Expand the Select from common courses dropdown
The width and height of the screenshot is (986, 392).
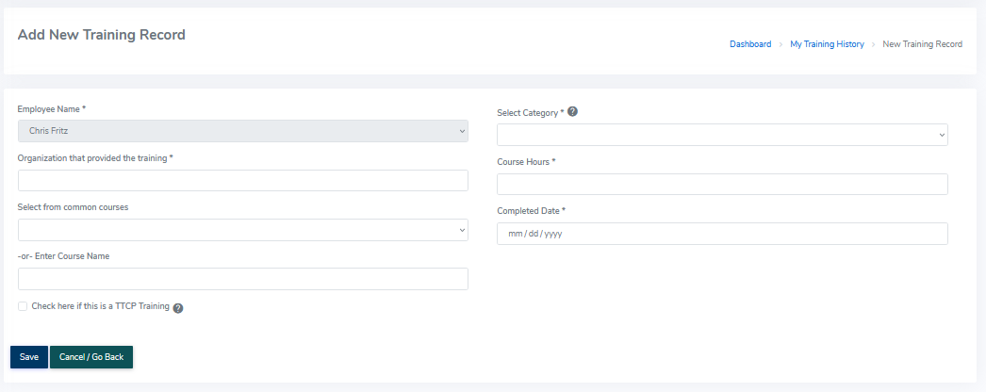point(242,230)
